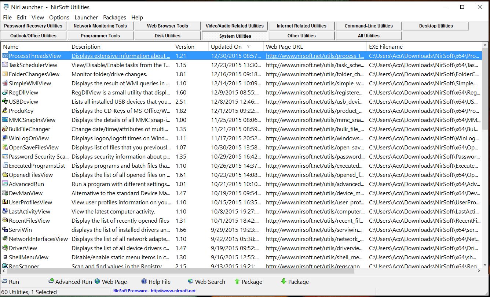Screen dimensions: 490x297
Task: Open the Web Page toolbar button
Action: (111, 282)
